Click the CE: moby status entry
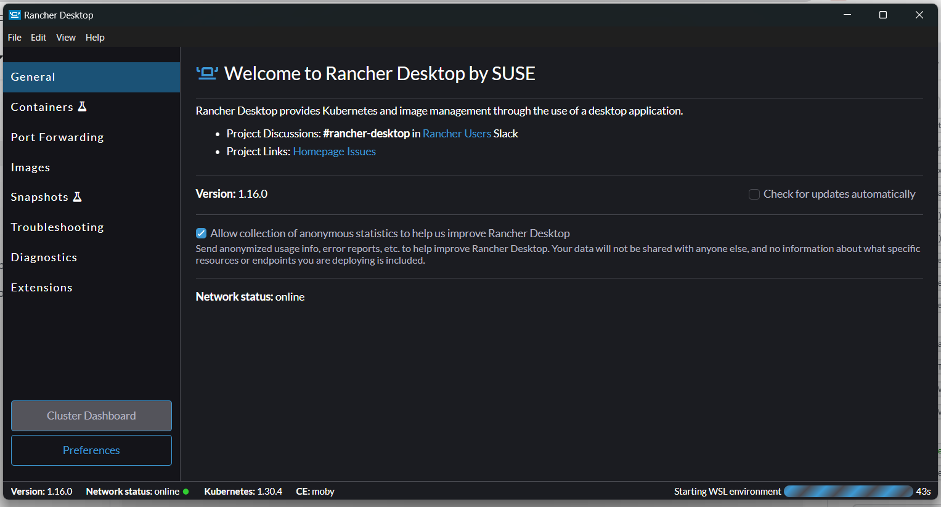The height and width of the screenshot is (507, 941). 315,492
